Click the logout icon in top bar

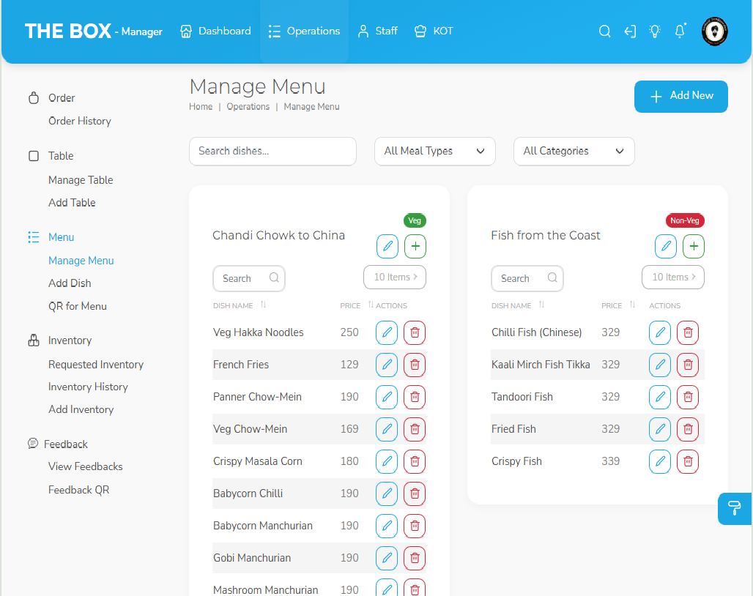tap(629, 31)
